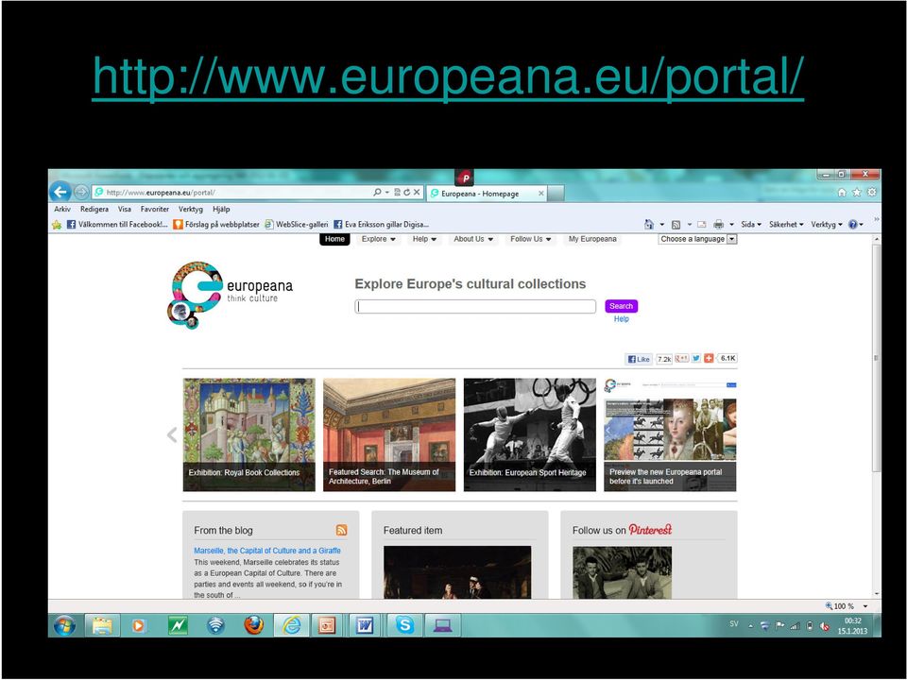Click the orange plus AddThis share icon

pyautogui.click(x=709, y=359)
